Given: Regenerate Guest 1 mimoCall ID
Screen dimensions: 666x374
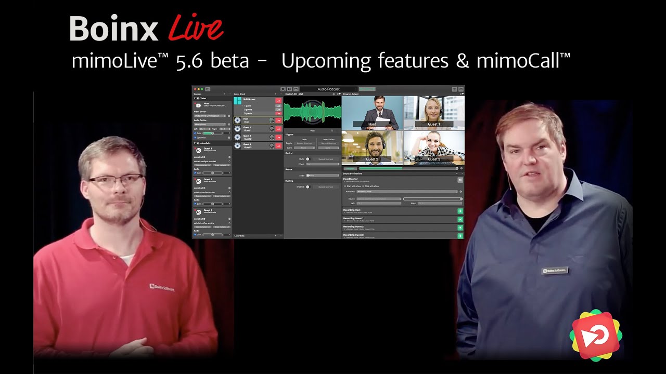Looking at the screenshot, I should pyautogui.click(x=229, y=161).
